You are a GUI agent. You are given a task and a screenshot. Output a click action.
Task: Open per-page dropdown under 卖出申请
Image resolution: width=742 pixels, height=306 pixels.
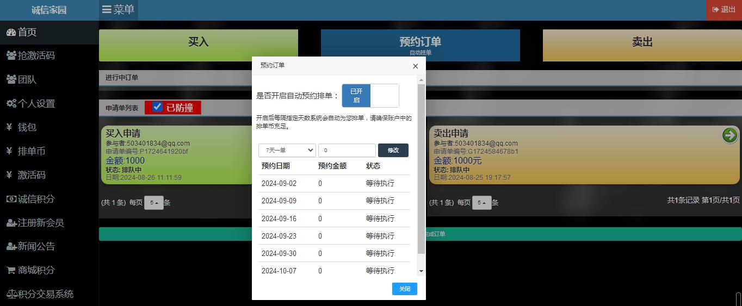point(481,203)
